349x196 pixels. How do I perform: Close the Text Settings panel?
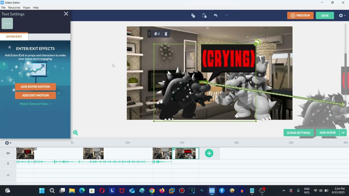click(x=66, y=14)
